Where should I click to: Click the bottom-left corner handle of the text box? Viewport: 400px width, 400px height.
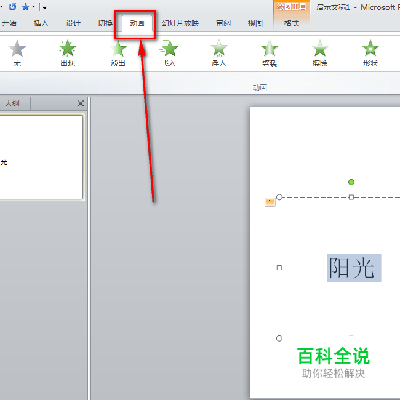[279, 338]
